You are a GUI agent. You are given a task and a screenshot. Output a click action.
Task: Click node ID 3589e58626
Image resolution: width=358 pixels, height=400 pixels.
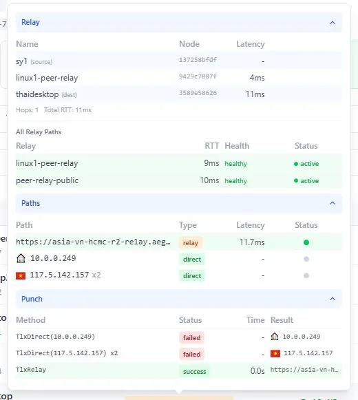tap(198, 93)
